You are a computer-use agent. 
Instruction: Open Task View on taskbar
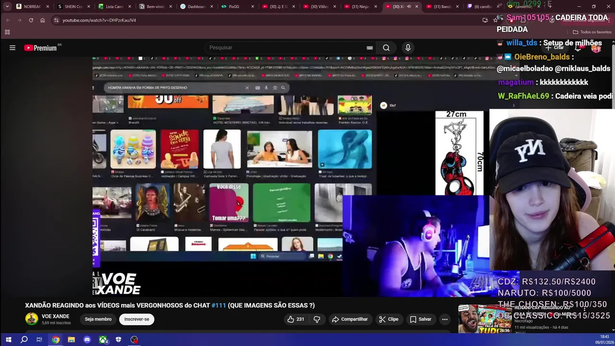pos(39,340)
